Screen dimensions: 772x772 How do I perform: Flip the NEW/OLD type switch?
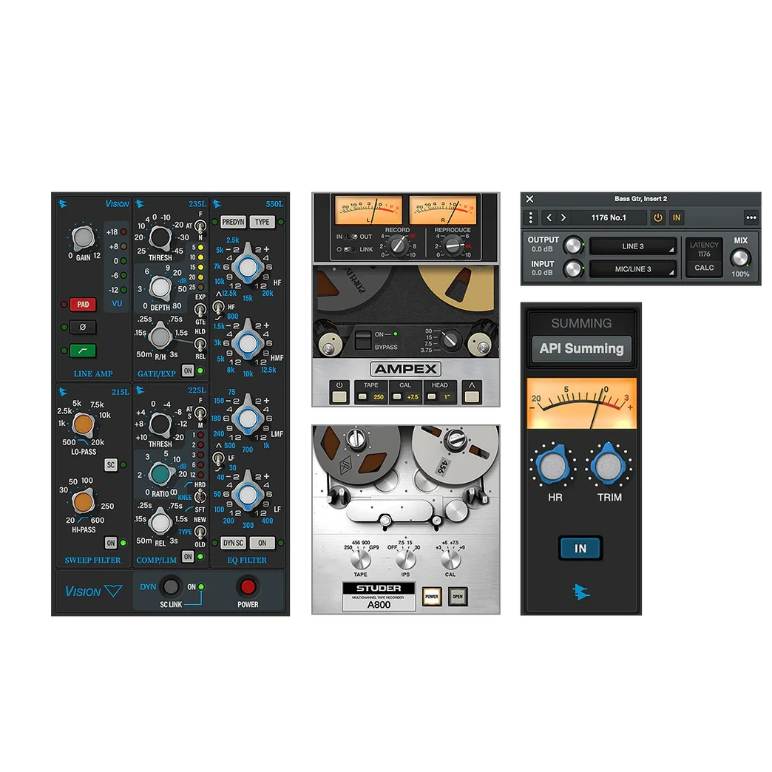click(200, 532)
